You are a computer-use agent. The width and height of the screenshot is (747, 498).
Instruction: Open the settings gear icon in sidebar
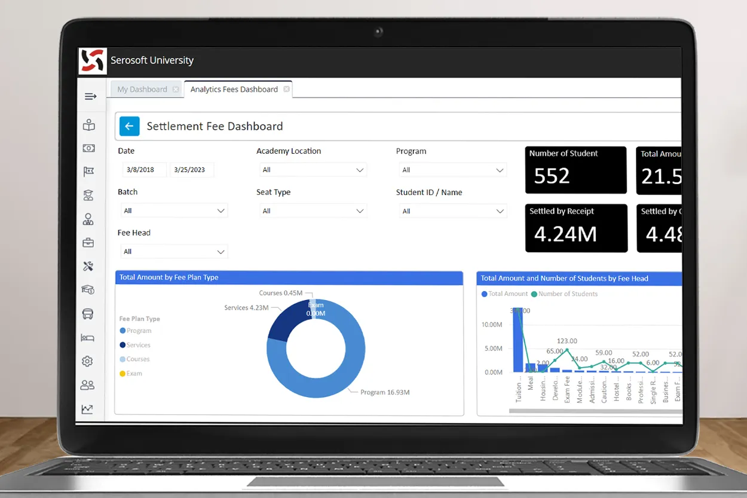[88, 362]
